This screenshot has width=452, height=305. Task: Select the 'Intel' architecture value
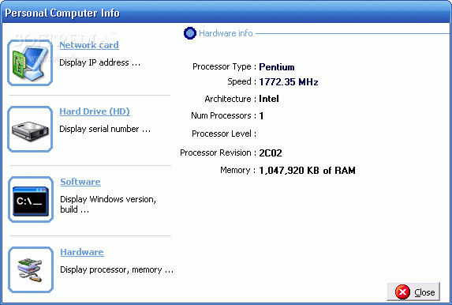[x=269, y=99]
